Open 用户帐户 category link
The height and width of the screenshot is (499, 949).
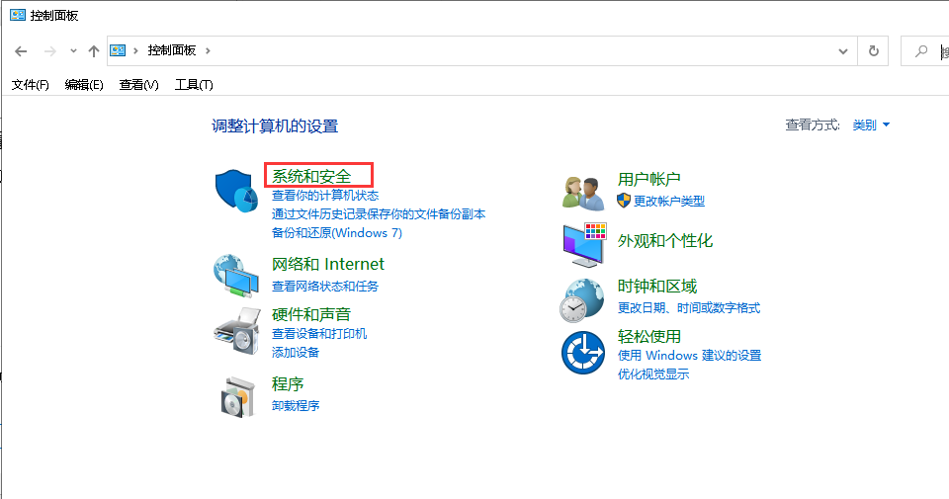648,179
